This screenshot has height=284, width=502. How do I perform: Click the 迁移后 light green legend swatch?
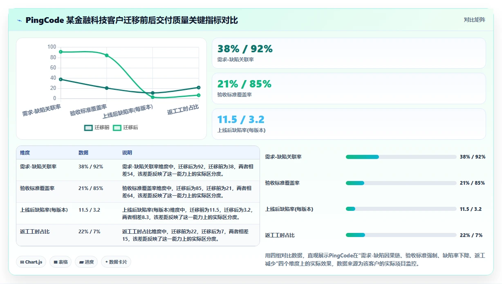pos(117,127)
